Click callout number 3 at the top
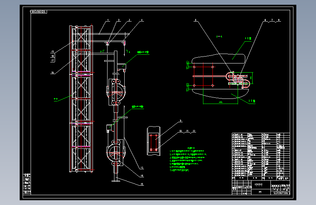 coord(129,20)
